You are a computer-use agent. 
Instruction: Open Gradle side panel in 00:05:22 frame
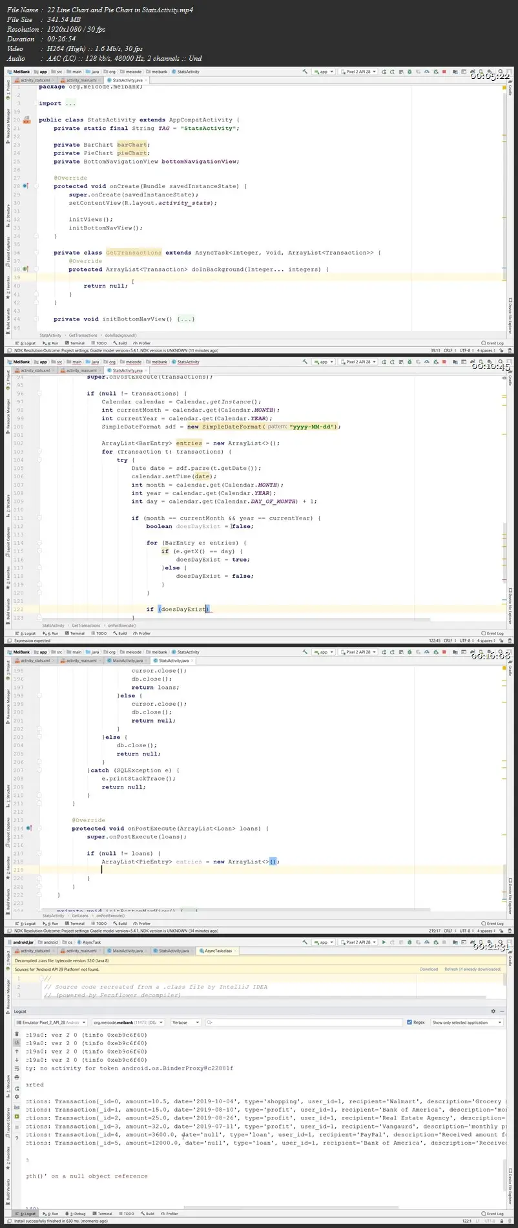point(510,89)
